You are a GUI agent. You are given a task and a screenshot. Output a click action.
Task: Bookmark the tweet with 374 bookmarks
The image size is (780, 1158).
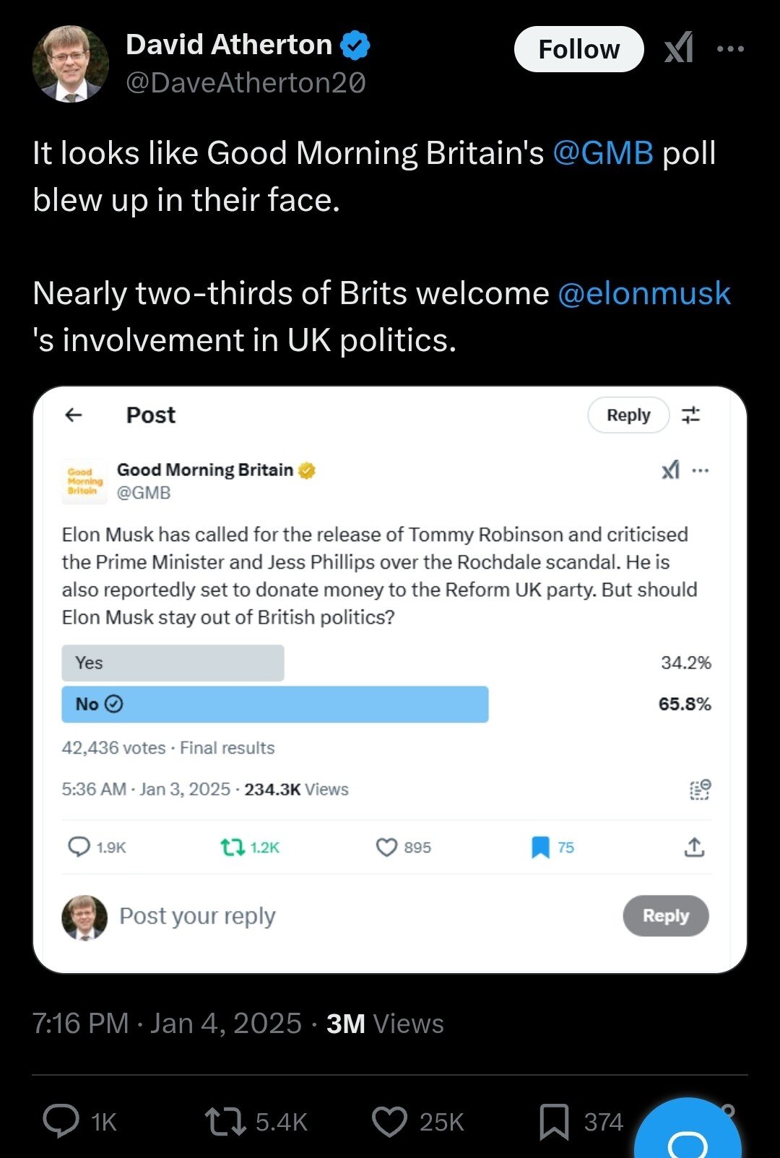554,1121
